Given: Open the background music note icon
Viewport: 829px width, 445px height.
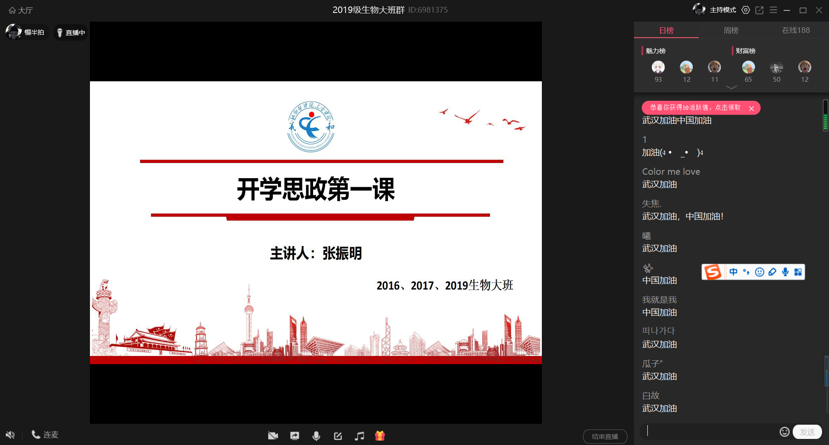Looking at the screenshot, I should point(359,436).
